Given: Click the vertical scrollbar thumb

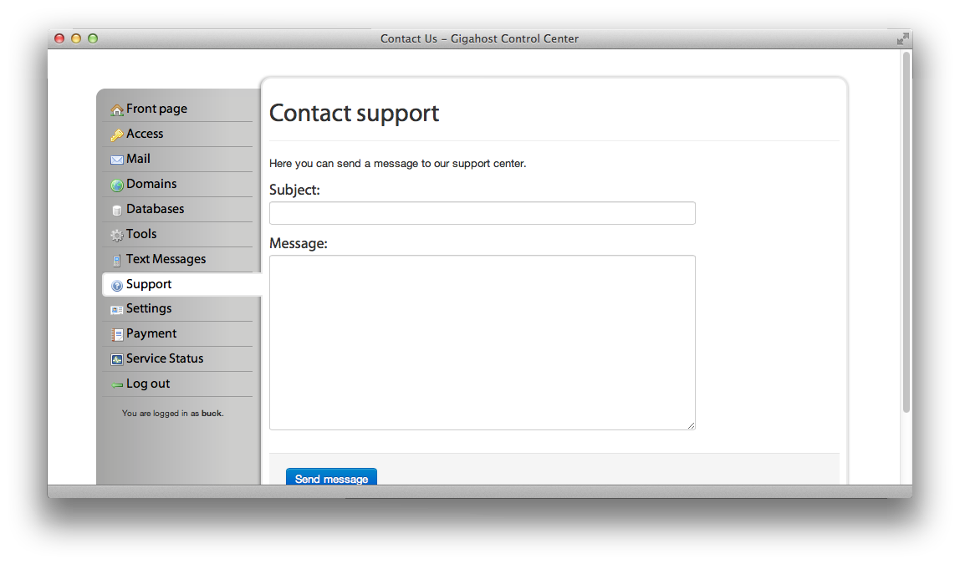Looking at the screenshot, I should pyautogui.click(x=906, y=232).
